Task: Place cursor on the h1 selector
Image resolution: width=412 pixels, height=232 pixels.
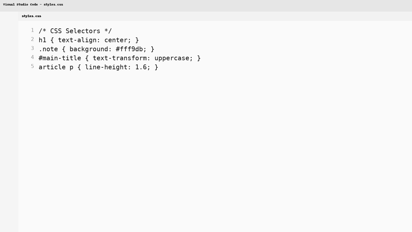Action: coord(42,40)
